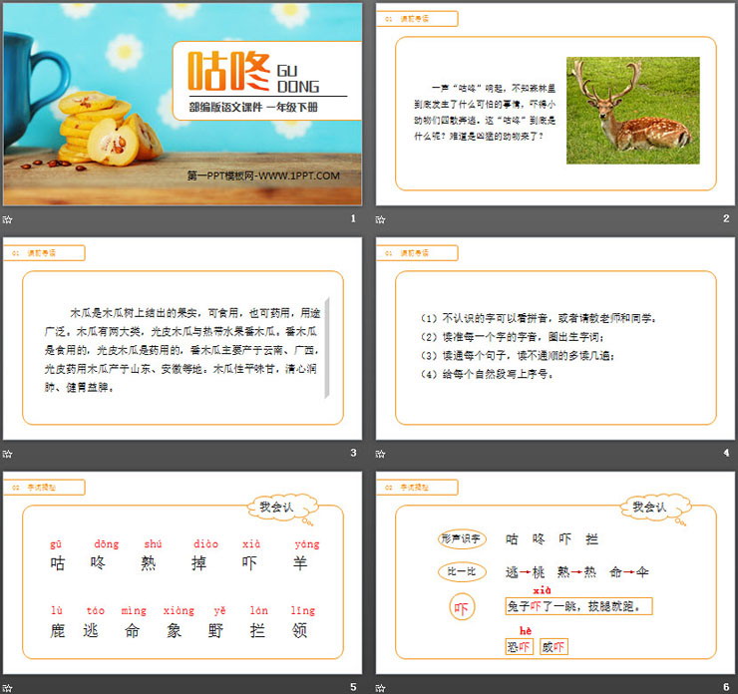
Task: Click slide number 2 label
Action: (726, 218)
